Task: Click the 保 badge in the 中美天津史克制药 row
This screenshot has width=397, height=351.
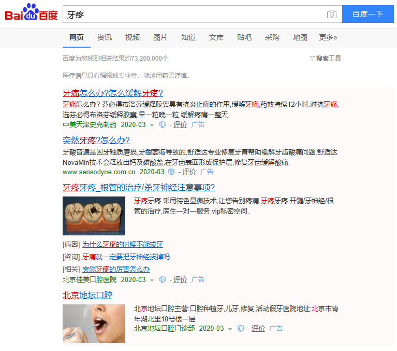Action: [163, 125]
